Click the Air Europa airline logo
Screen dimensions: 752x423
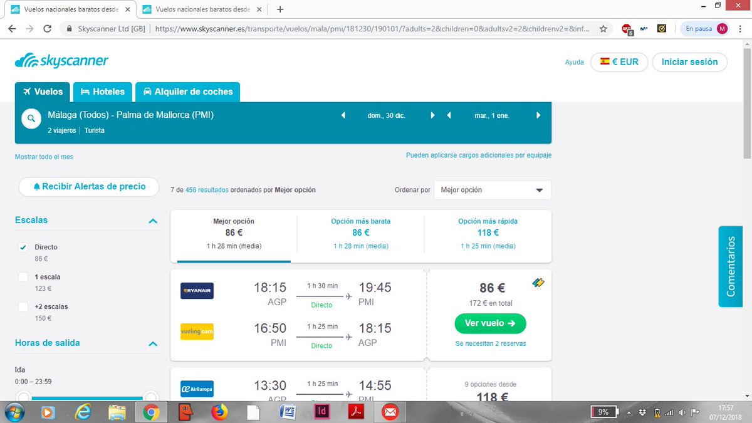click(197, 388)
